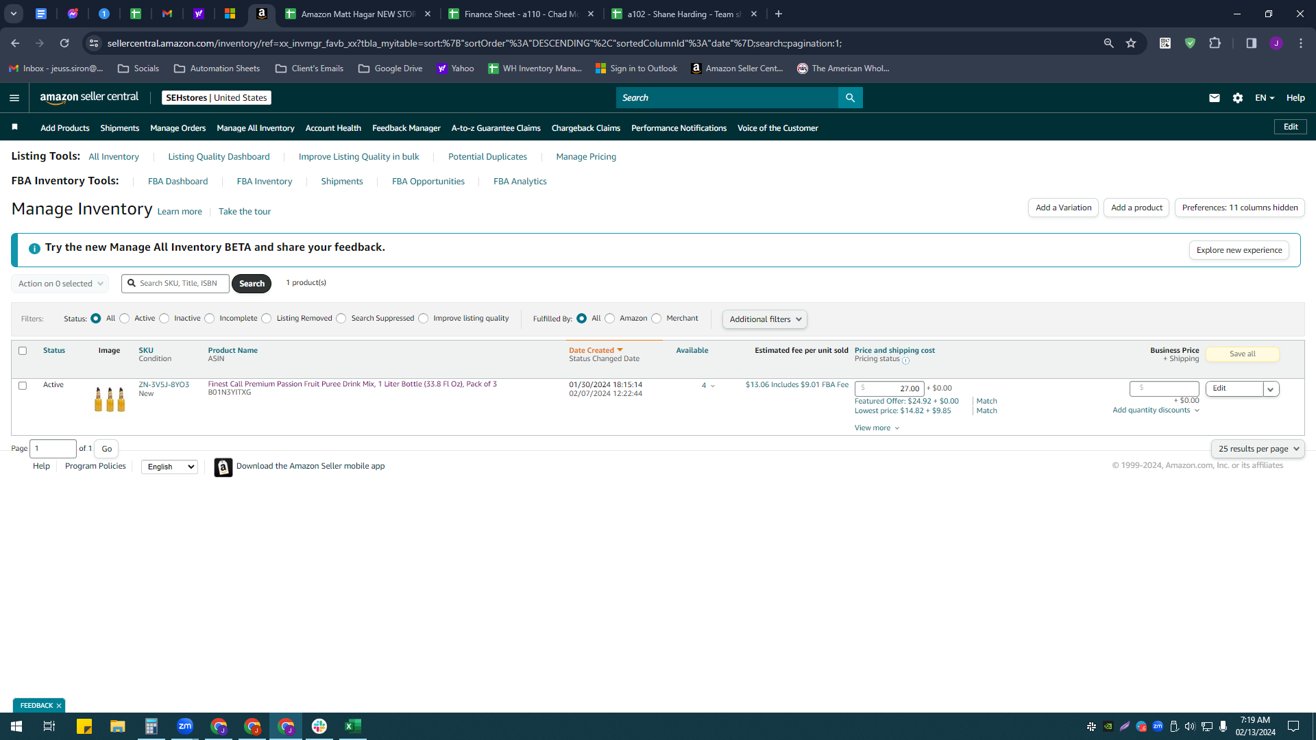
Task: Select the Active status filter
Action: 124,319
